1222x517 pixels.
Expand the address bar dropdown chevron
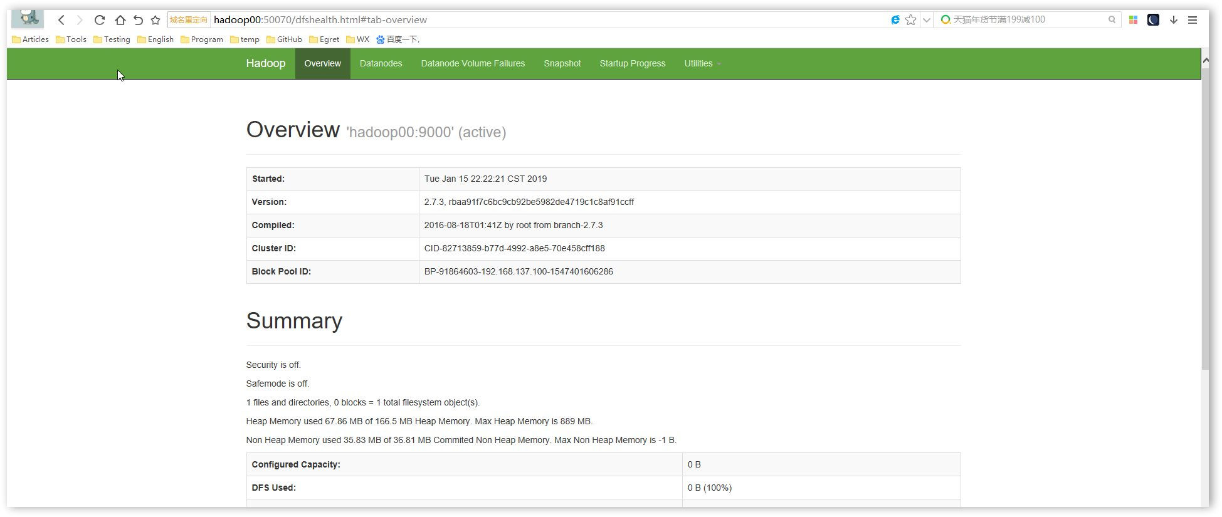click(x=926, y=20)
